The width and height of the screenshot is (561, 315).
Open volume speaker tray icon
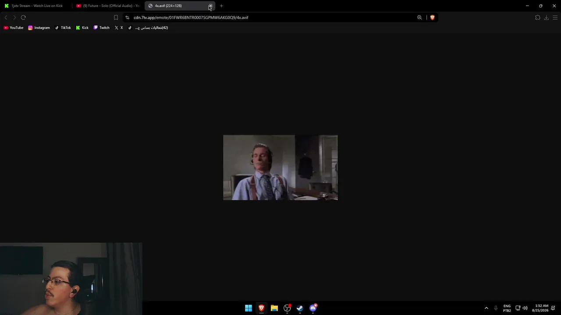(x=525, y=308)
